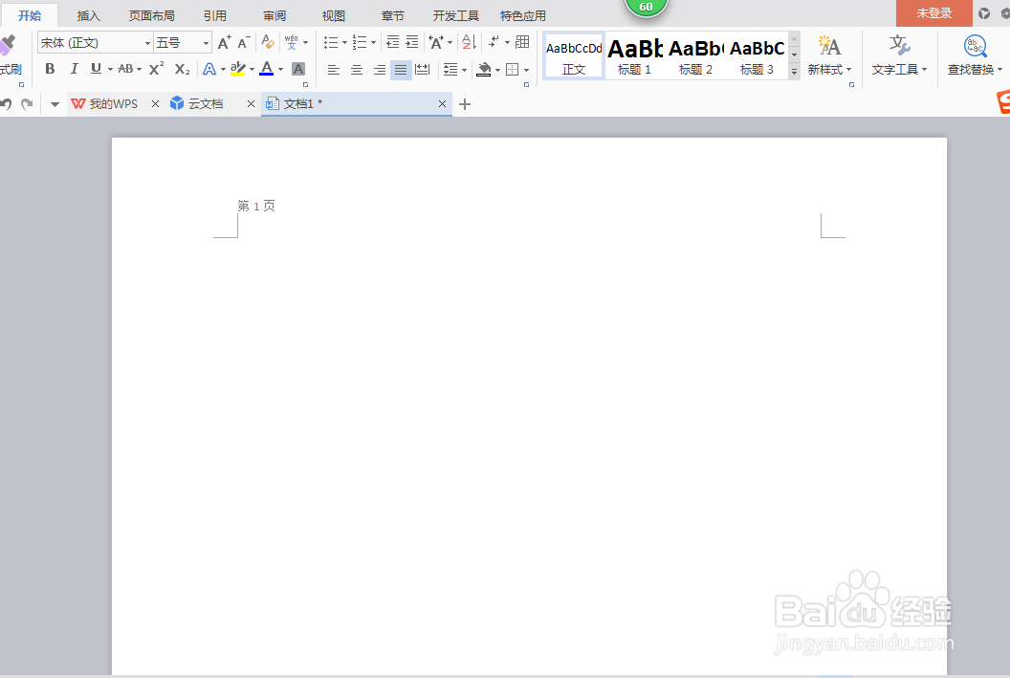Viewport: 1010px width, 678px height.
Task: Undo the last action
Action: click(6, 103)
